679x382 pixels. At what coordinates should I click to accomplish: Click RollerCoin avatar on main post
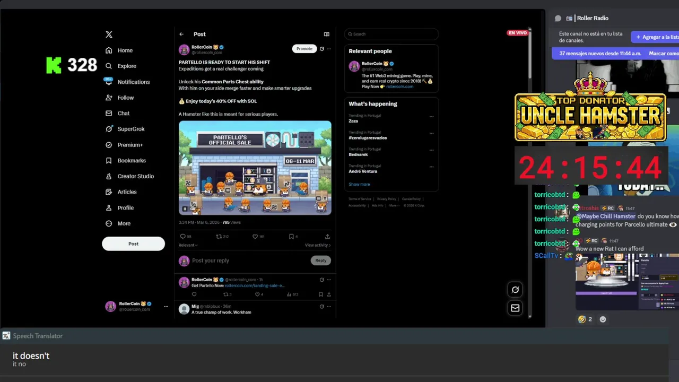(184, 50)
